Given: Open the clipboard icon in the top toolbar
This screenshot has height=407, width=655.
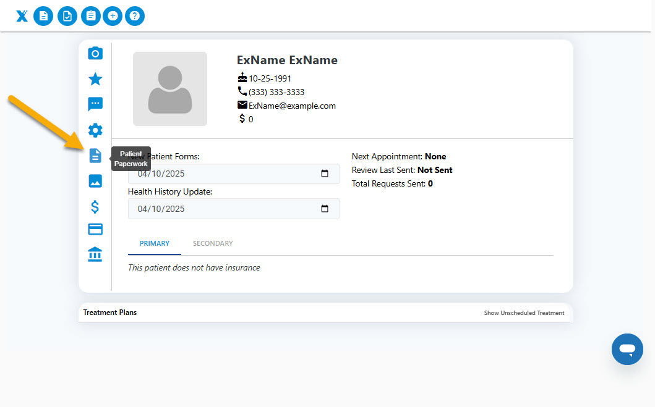Looking at the screenshot, I should (91, 16).
